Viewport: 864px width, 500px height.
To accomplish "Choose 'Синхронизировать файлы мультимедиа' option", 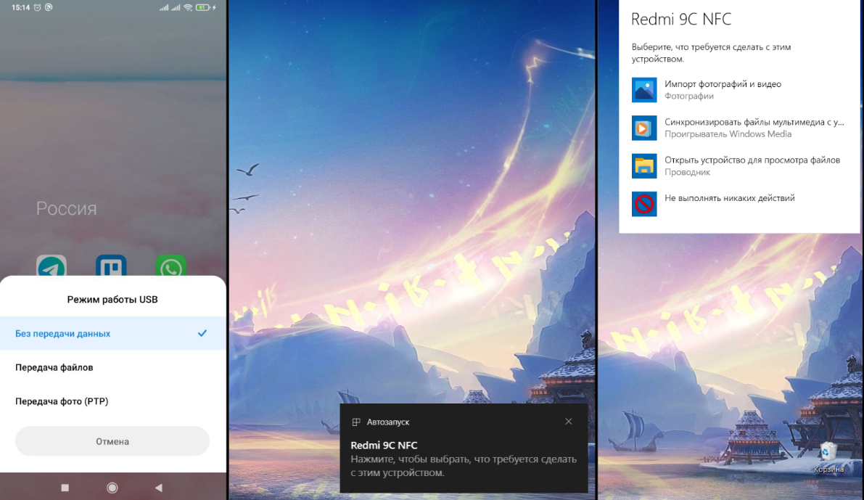I will (x=738, y=128).
